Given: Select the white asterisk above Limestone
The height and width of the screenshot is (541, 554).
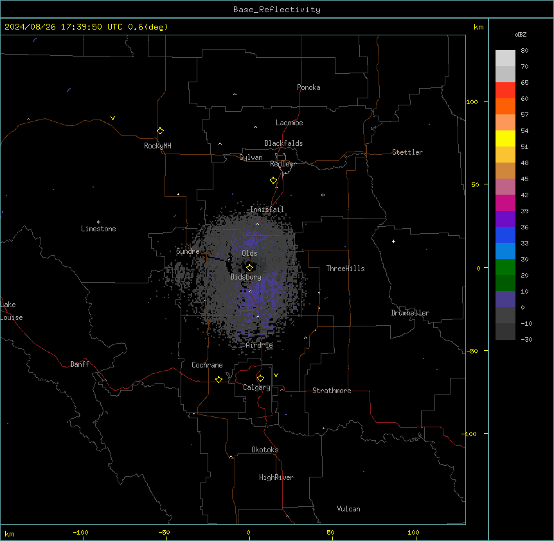Looking at the screenshot, I should point(98,222).
